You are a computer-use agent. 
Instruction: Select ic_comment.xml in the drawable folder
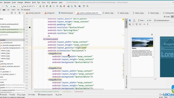[7, 42]
